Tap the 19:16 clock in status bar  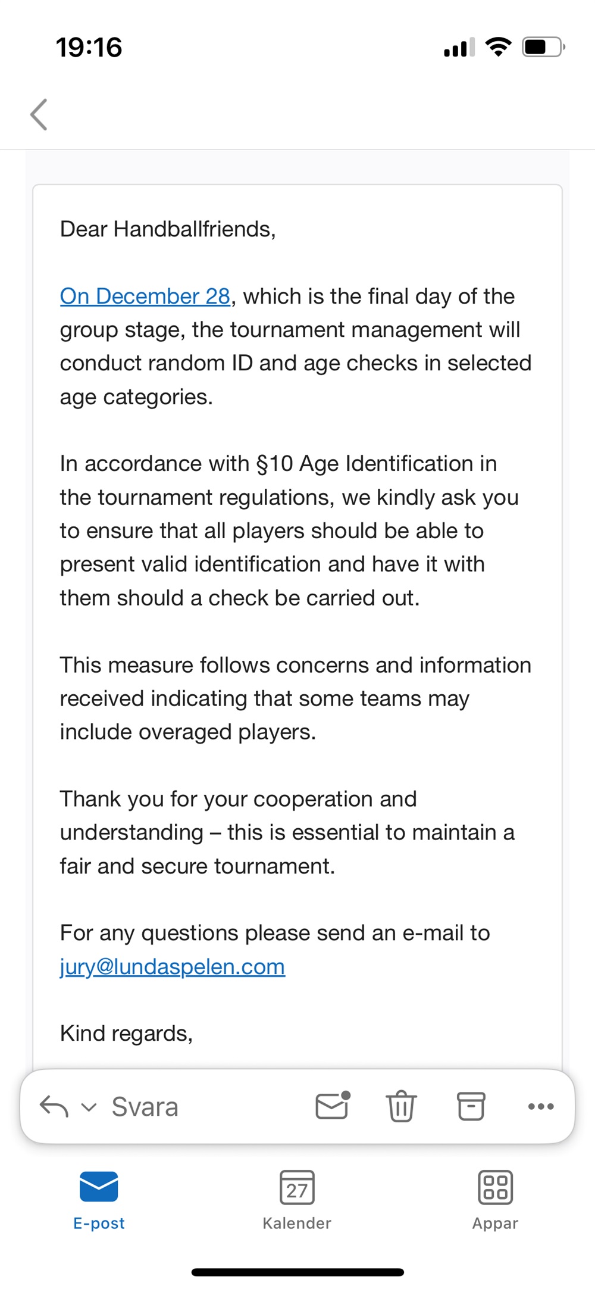pos(89,48)
